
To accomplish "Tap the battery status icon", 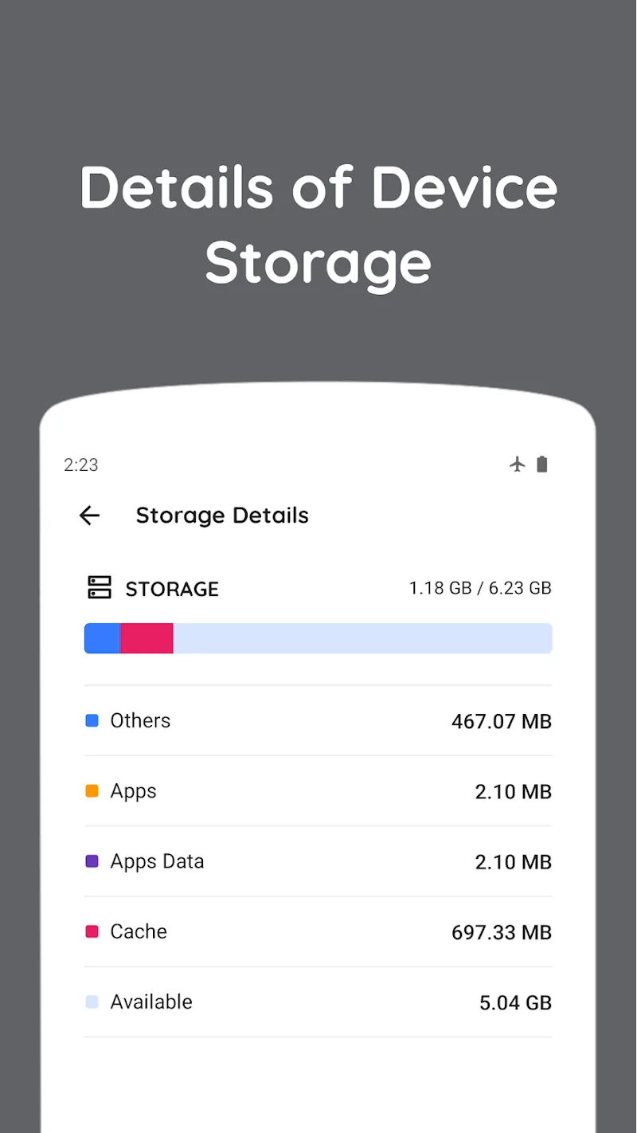I will coord(542,464).
